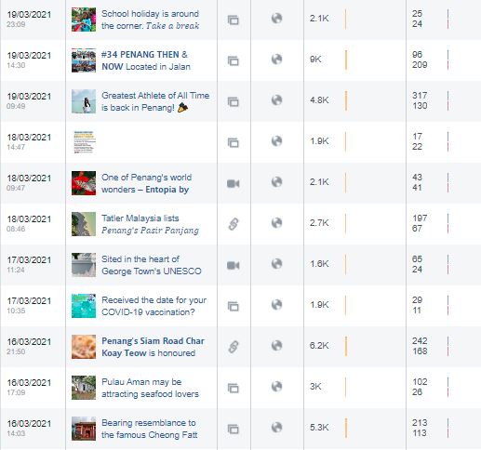The image size is (481, 450).
Task: Click photo icon for #34 PENANG THEN & NOW row
Action: (234, 60)
